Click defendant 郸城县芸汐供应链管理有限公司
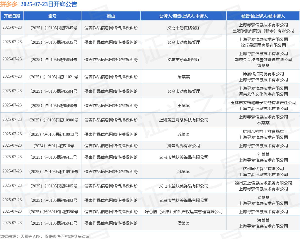The height and width of the screenshot is (239, 300). [263, 60]
